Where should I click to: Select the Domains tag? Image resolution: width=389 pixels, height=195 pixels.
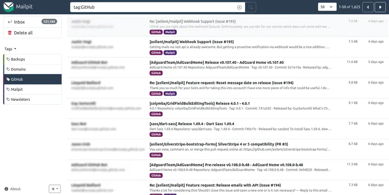33,69
